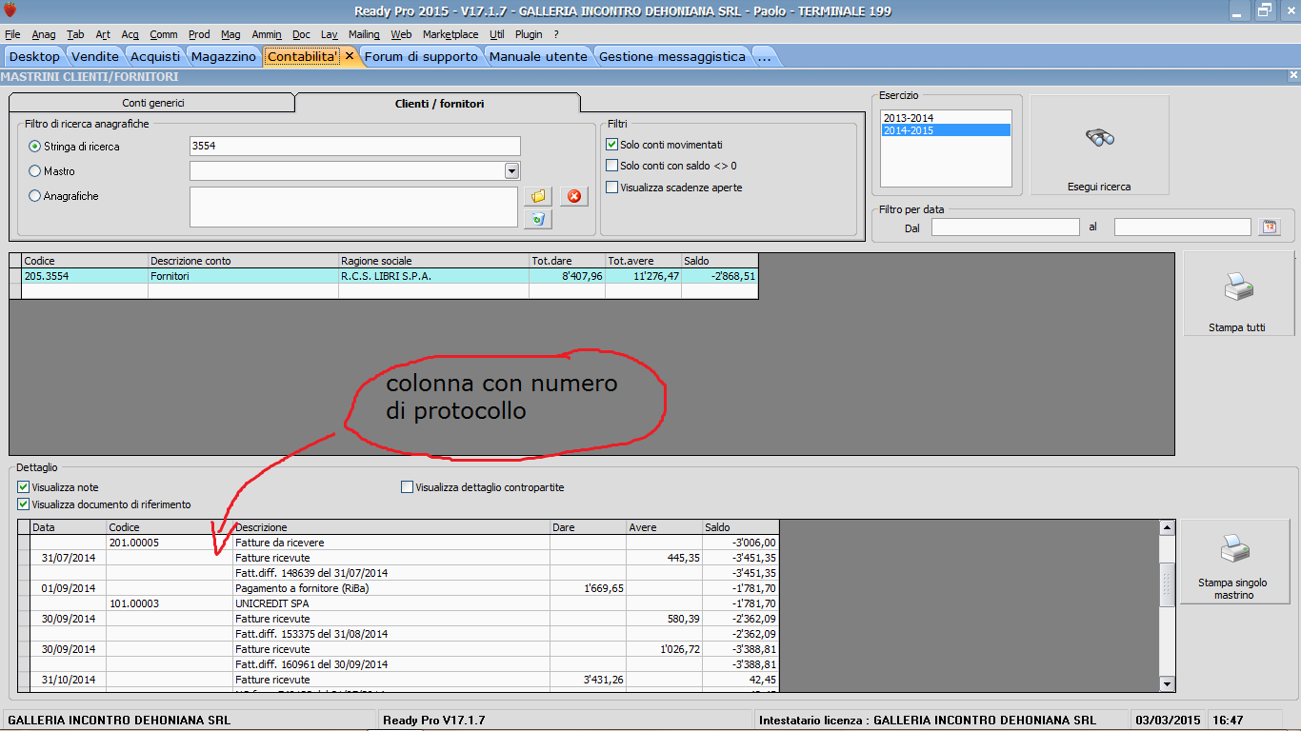Click the detail list scrollbar thumb
The image size is (1301, 731).
coord(1167,584)
